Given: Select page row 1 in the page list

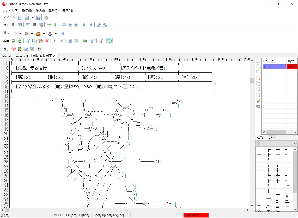Looking at the screenshot, I should click(x=278, y=67).
